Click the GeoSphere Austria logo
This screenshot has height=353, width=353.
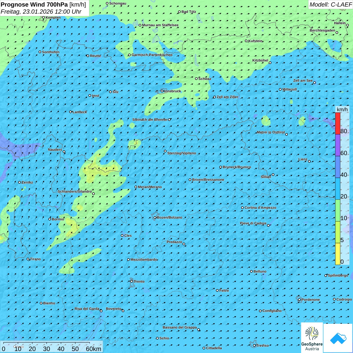click(x=312, y=338)
